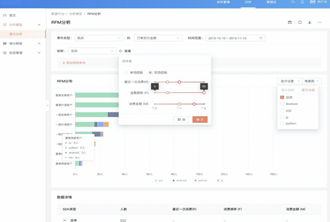Refresh the RFM analysis

(x=300, y=22)
